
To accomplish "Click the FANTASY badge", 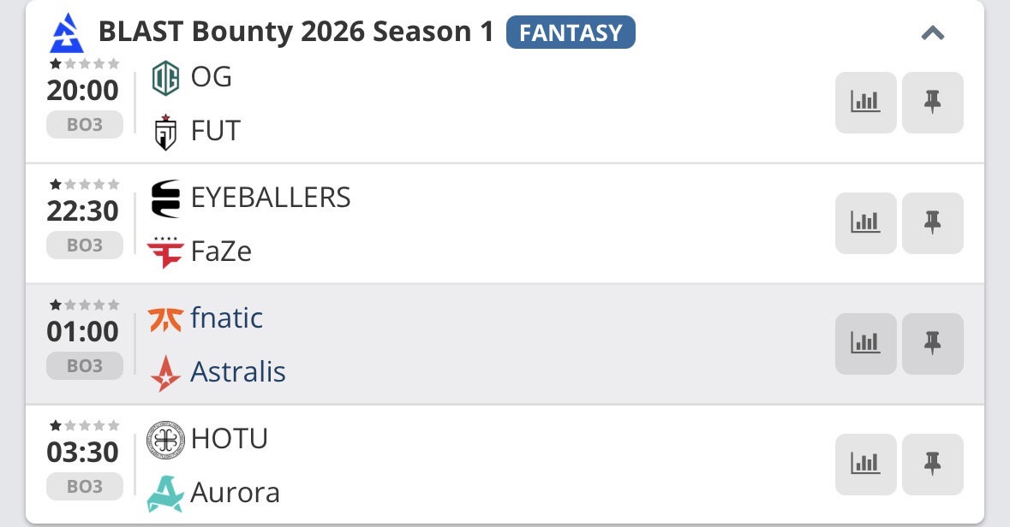I will [x=571, y=33].
